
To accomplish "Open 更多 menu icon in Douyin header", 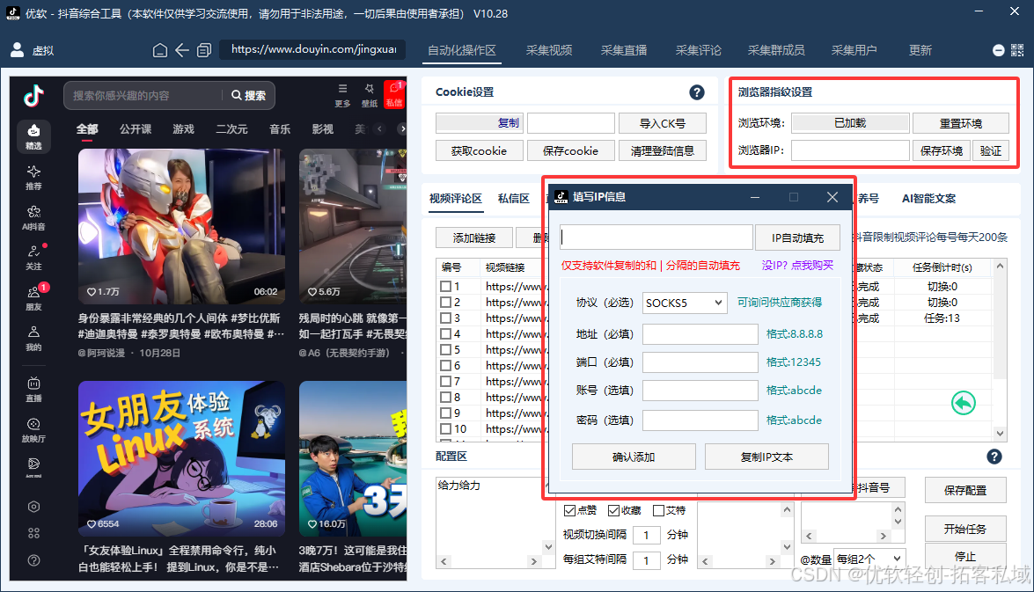I will coord(342,94).
